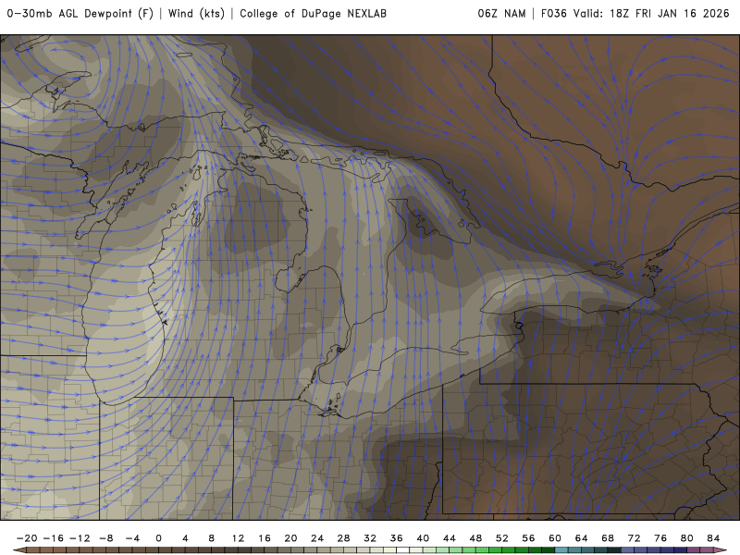Click the '44' value on the color scale
The height and width of the screenshot is (555, 740).
(x=450, y=538)
